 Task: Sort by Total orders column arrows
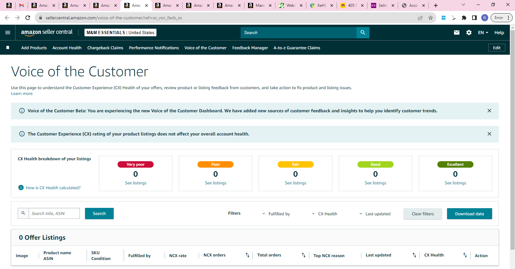(x=303, y=255)
